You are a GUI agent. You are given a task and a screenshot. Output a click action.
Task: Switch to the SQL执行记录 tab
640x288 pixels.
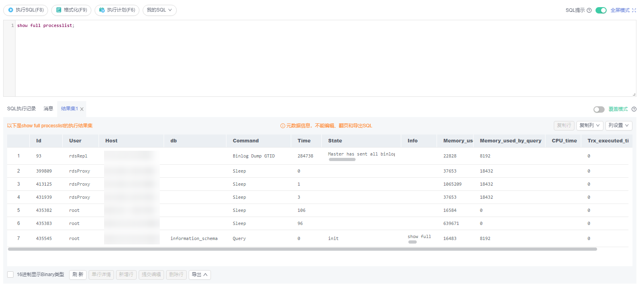click(21, 109)
